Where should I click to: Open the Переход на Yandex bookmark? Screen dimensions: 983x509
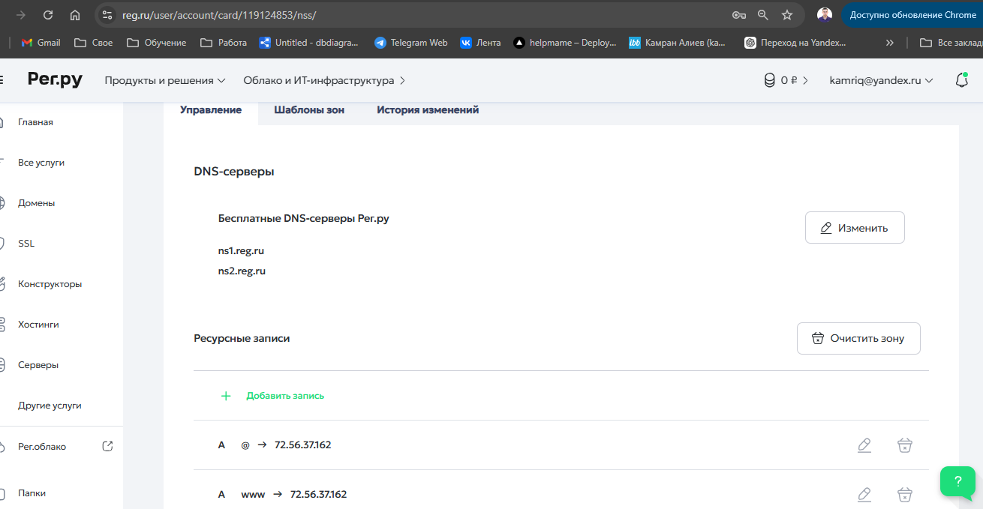coord(796,43)
